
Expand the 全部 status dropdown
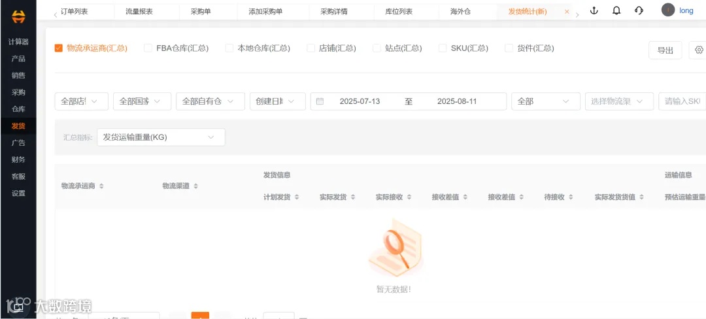pyautogui.click(x=546, y=101)
